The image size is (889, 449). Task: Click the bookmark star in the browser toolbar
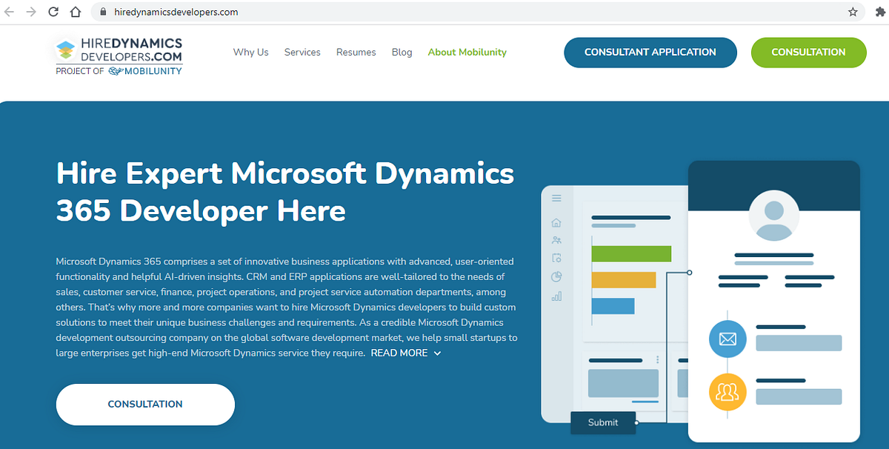tap(853, 12)
